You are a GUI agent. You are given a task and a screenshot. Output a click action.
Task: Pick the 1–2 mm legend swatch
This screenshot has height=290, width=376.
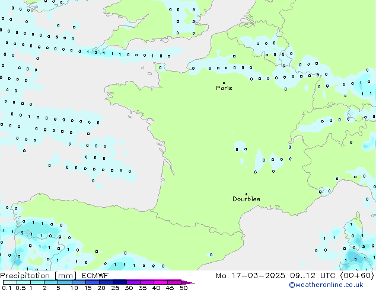pyautogui.click(x=37, y=282)
